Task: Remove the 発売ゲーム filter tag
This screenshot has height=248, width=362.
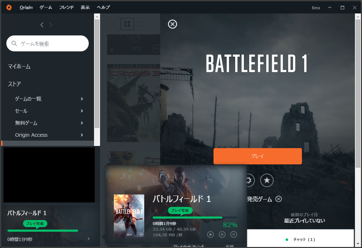Action: coord(279,199)
